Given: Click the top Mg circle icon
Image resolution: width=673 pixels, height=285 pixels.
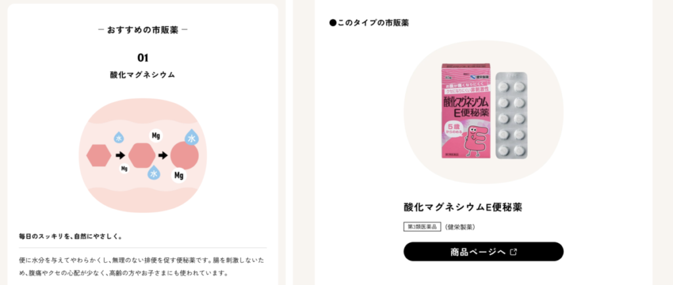Looking at the screenshot, I should pyautogui.click(x=156, y=135).
